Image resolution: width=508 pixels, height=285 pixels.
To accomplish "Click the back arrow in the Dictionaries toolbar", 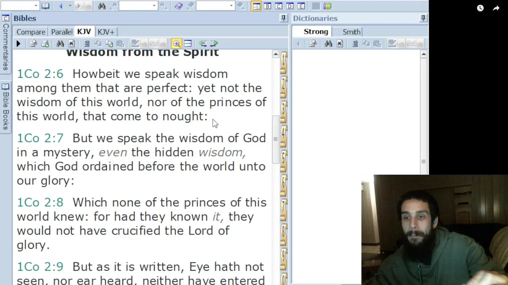I will coord(298,44).
